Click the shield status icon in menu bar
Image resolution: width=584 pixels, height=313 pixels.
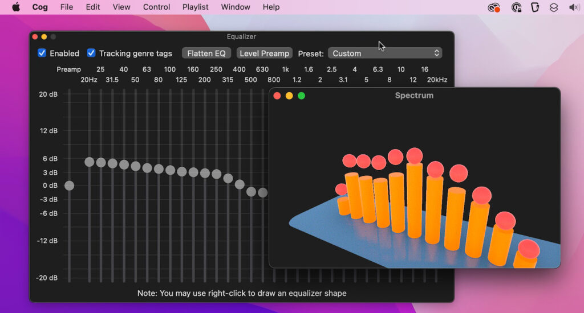pos(535,7)
